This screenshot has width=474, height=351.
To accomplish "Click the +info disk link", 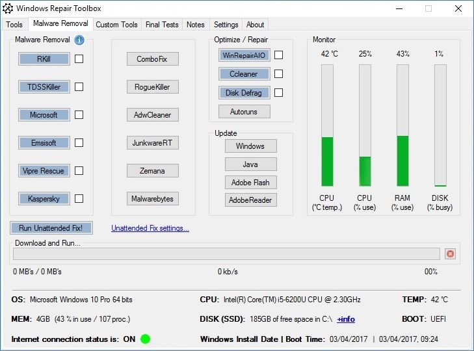I will [x=346, y=319].
